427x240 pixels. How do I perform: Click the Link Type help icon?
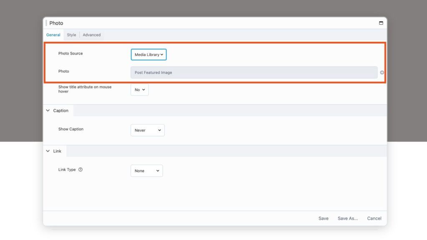(x=80, y=170)
